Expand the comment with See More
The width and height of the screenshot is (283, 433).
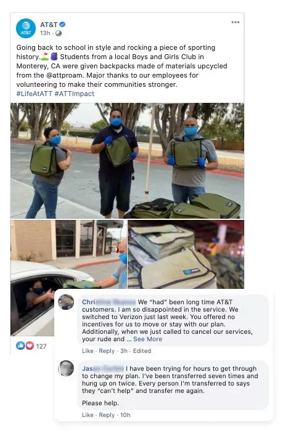pyautogui.click(x=147, y=339)
